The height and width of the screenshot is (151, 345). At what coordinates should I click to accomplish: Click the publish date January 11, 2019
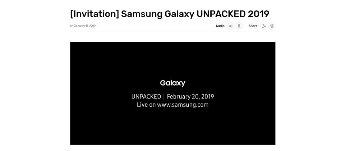tap(85, 26)
